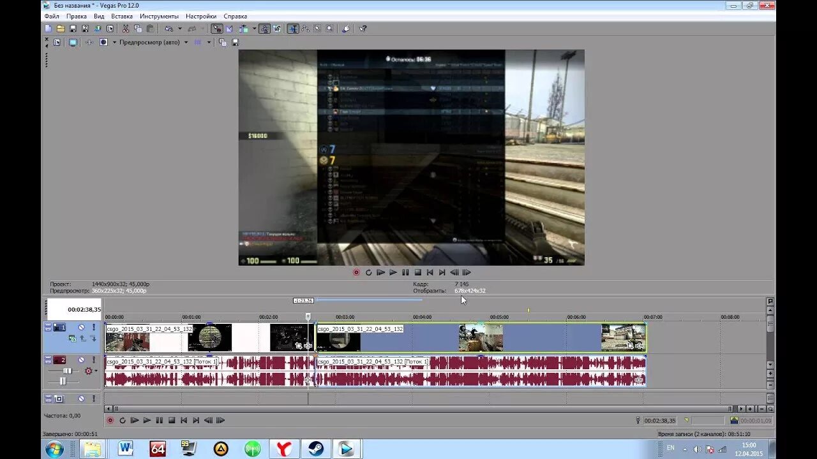817x459 pixels.
Task: Adjust the audio track 2 pan slider
Action: point(63,381)
